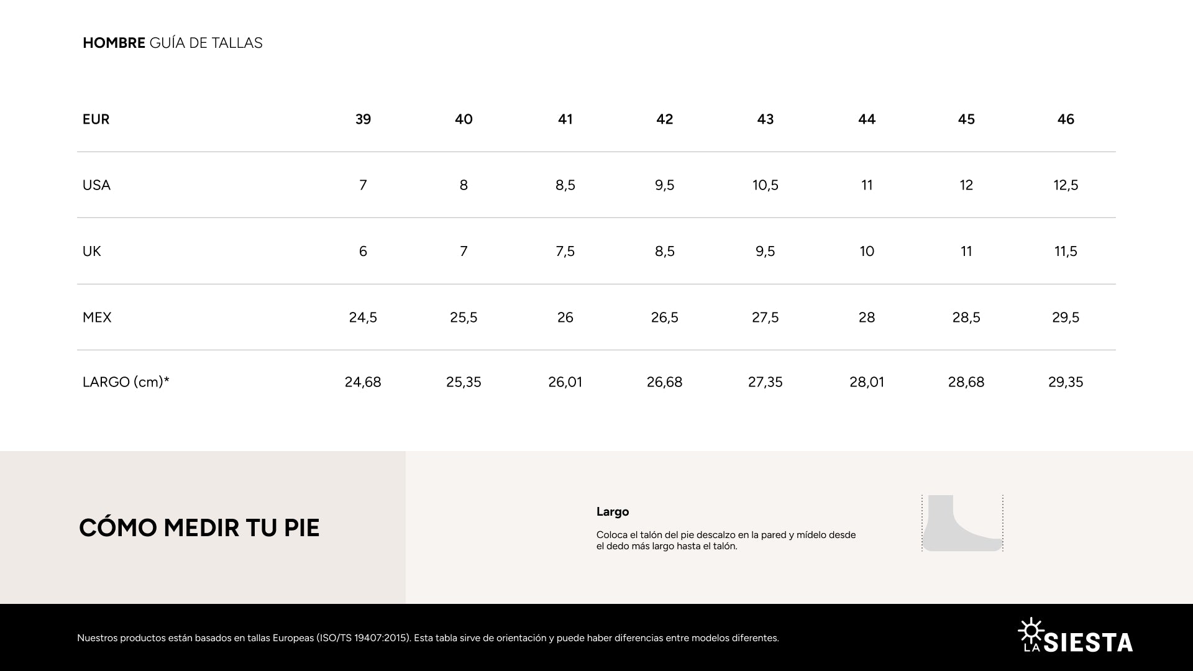Click the Largo heading
1193x671 pixels.
pyautogui.click(x=613, y=512)
